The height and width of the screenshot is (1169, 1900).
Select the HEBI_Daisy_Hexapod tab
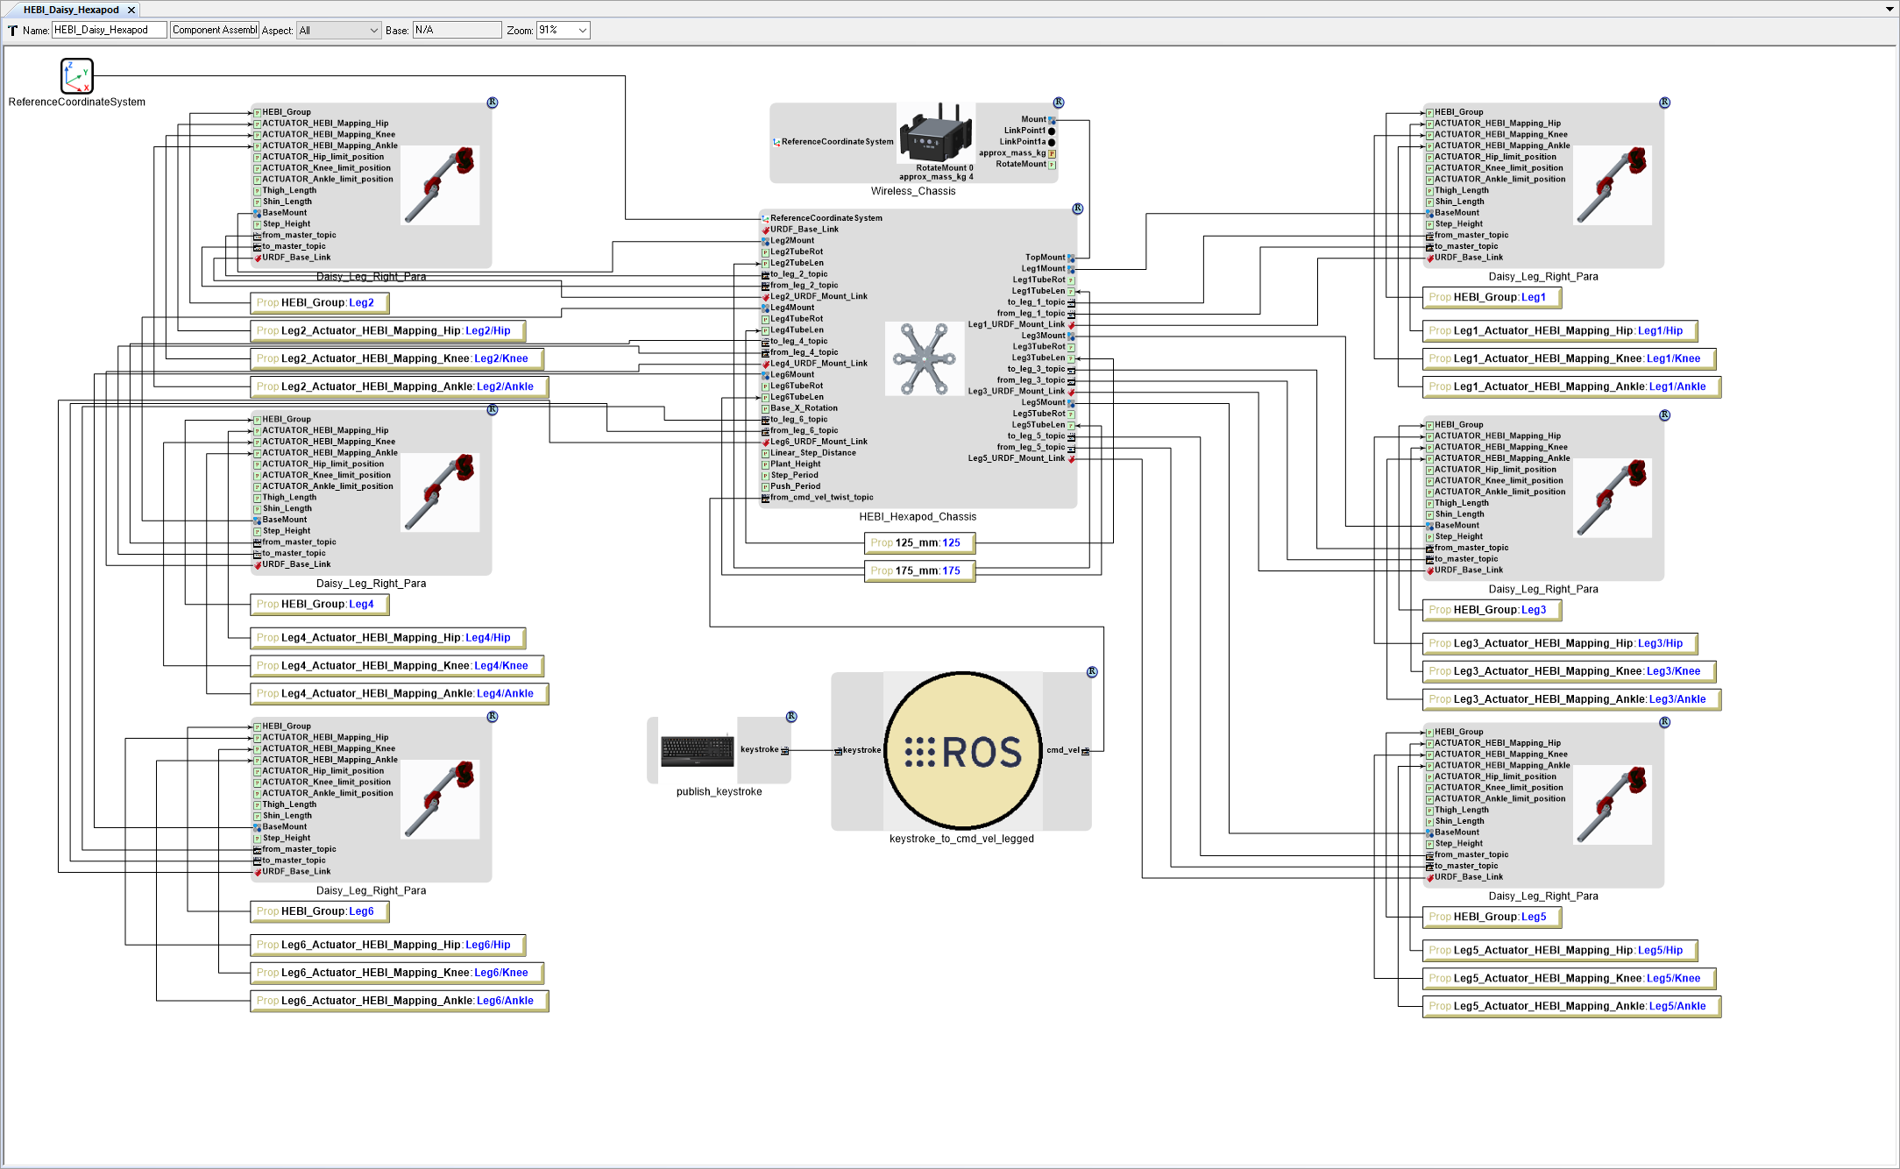pos(74,10)
